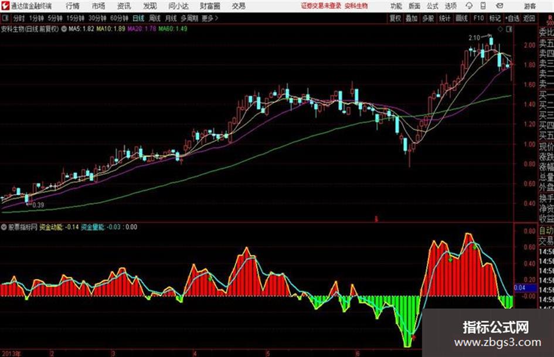This screenshot has height=357, width=554.
Task: Open the 画线 drawing tool
Action: pos(461,18)
